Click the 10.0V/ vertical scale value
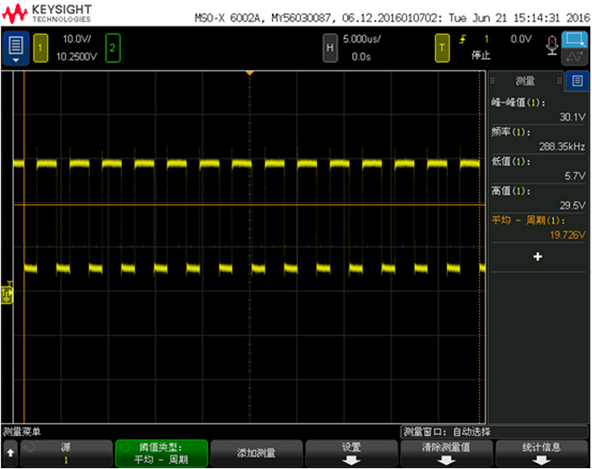592x469 pixels. [77, 40]
